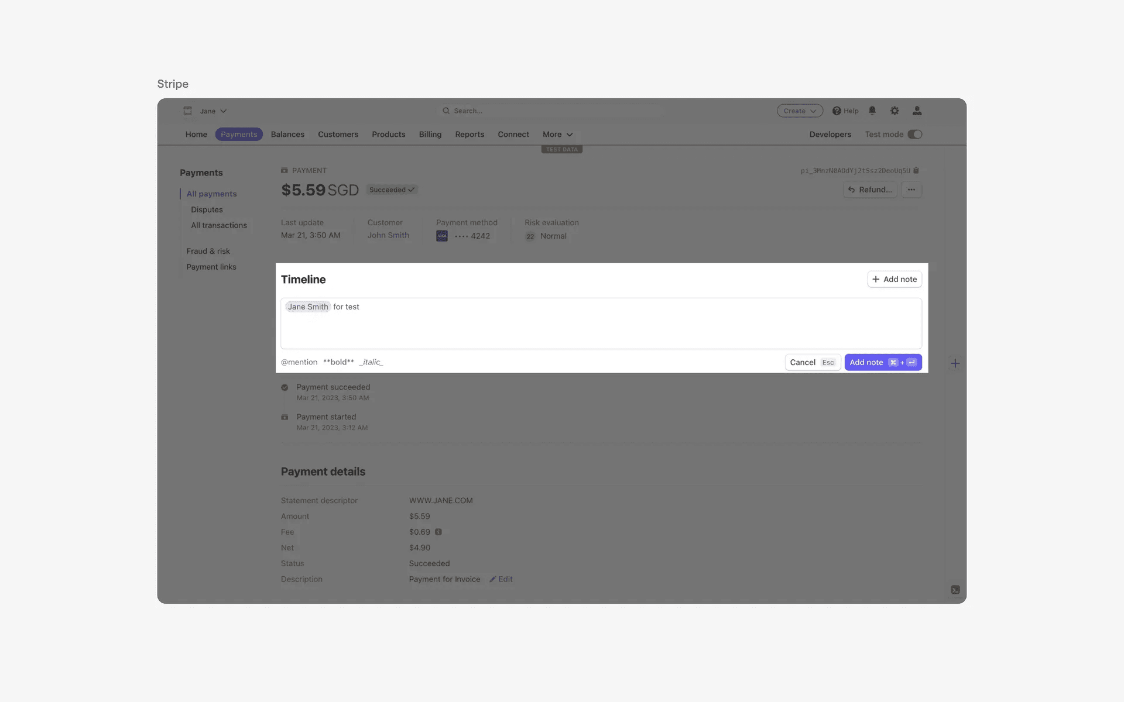Go to the Balances tab
The height and width of the screenshot is (702, 1124).
[287, 135]
